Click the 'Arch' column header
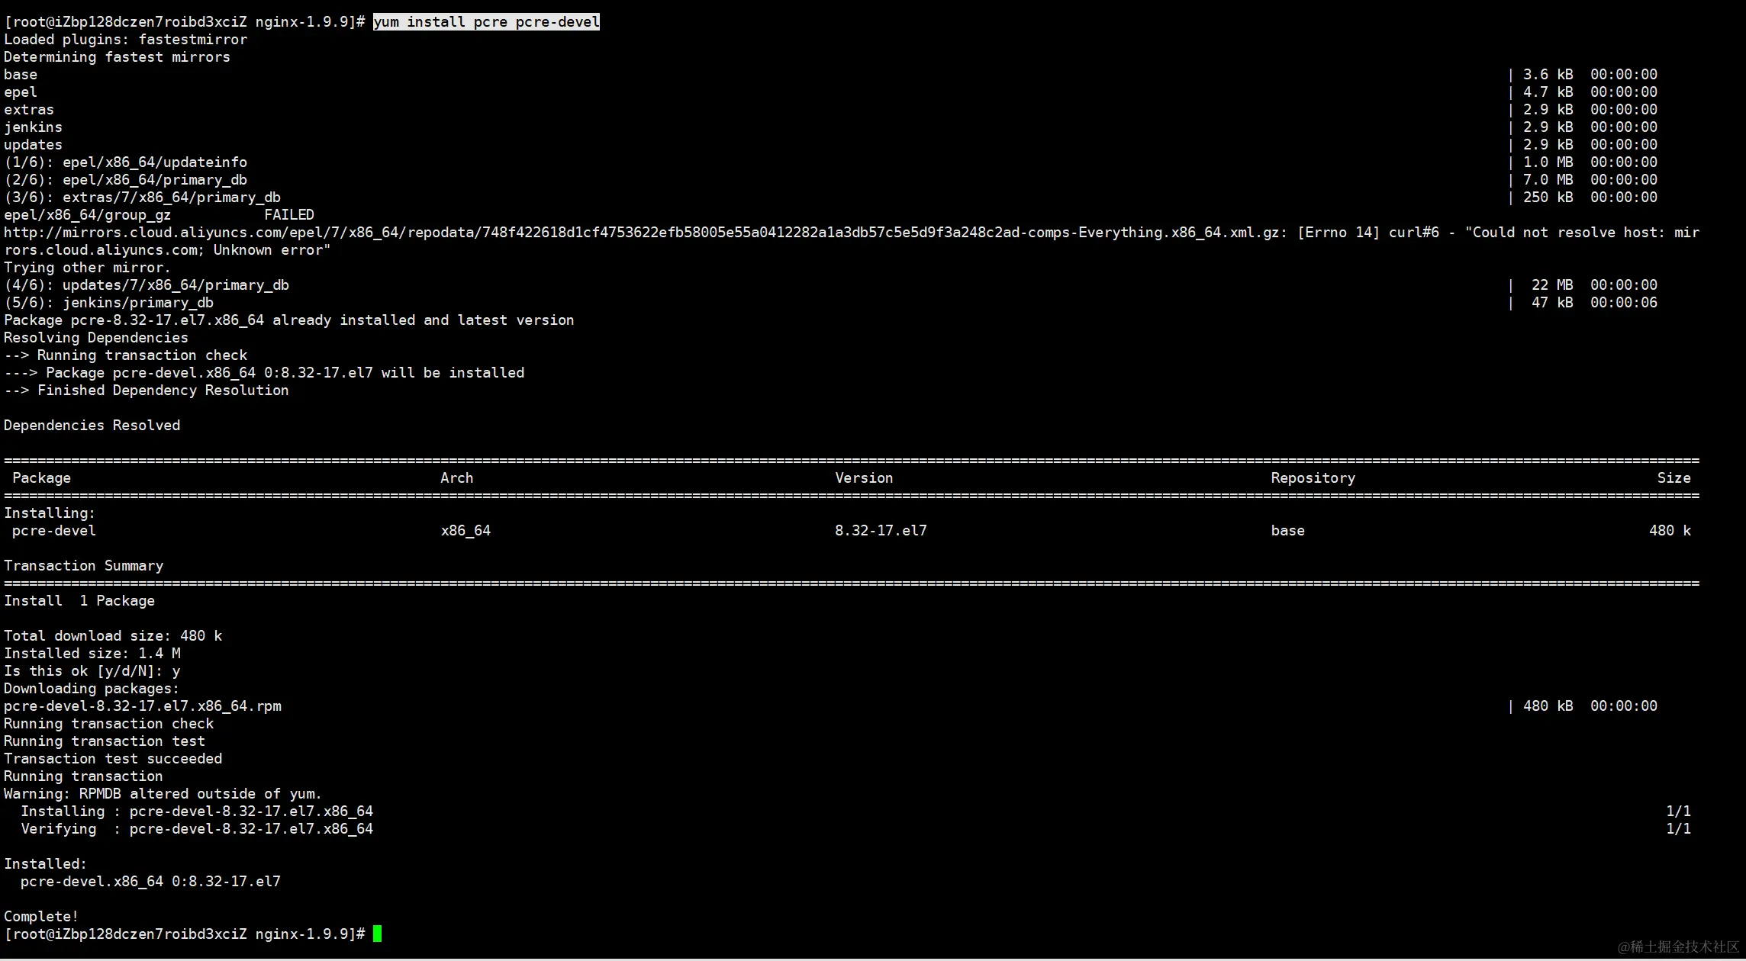 tap(457, 478)
